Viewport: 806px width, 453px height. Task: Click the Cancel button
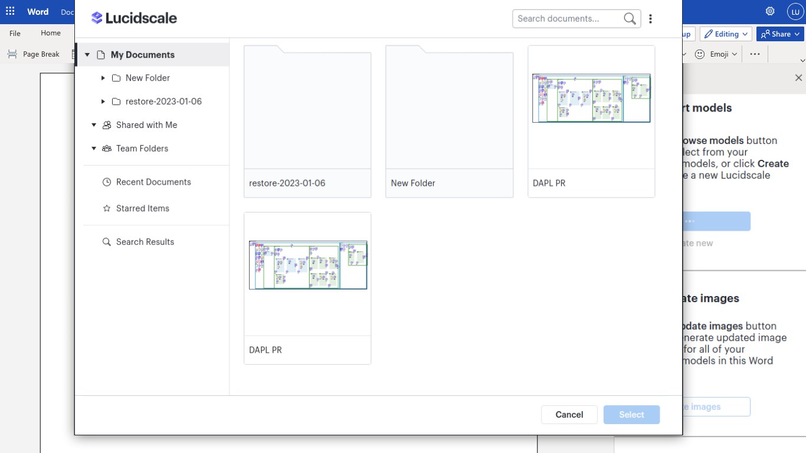point(569,415)
